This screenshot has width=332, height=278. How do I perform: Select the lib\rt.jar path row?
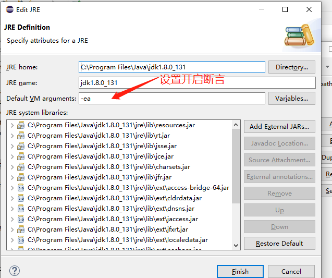click(x=99, y=136)
